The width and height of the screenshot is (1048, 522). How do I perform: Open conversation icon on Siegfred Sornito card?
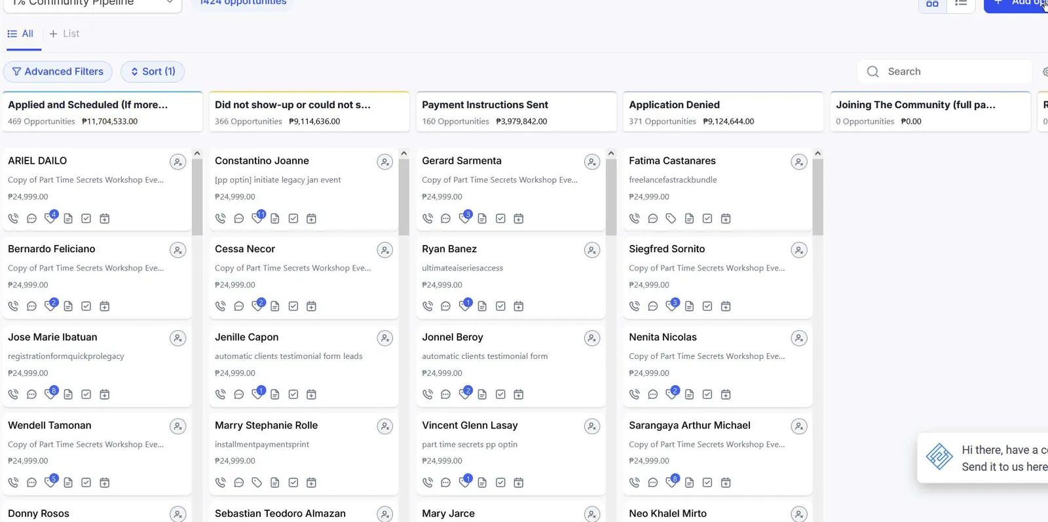pyautogui.click(x=652, y=307)
